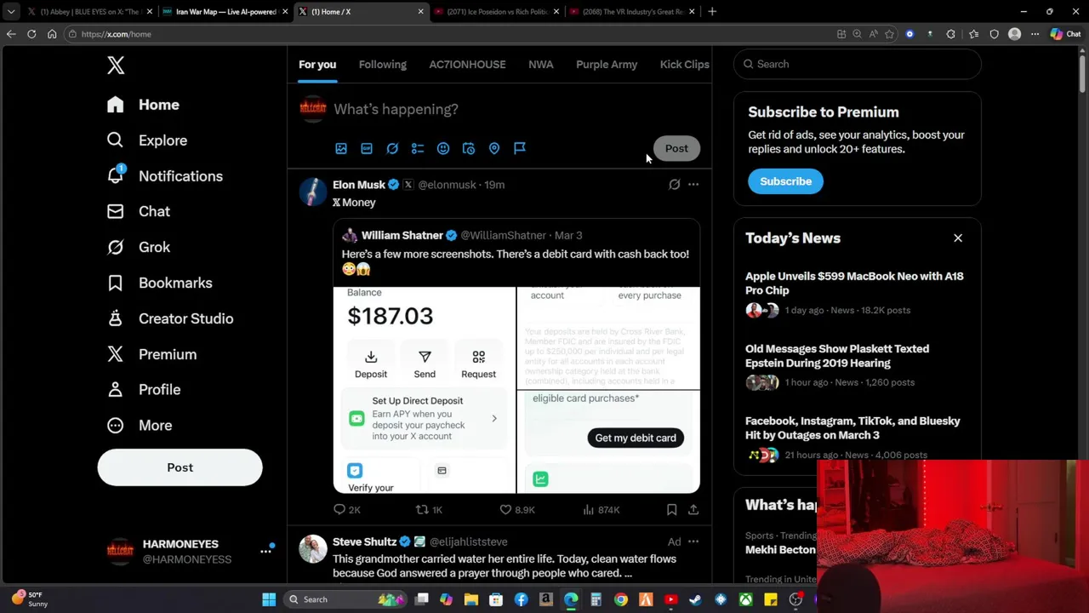Open more options on Steve Shultz ad
1089x613 pixels.
click(x=693, y=541)
